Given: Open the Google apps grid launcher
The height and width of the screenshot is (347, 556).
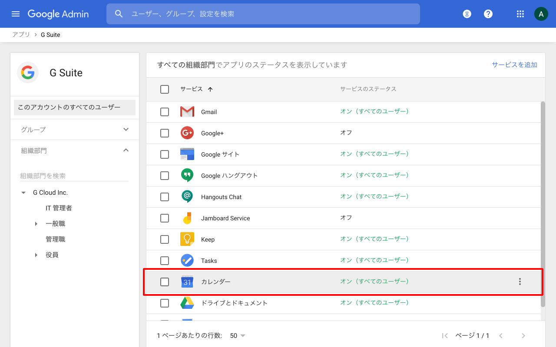Looking at the screenshot, I should pos(520,14).
